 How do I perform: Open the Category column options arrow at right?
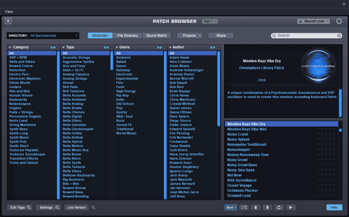(x=58, y=47)
